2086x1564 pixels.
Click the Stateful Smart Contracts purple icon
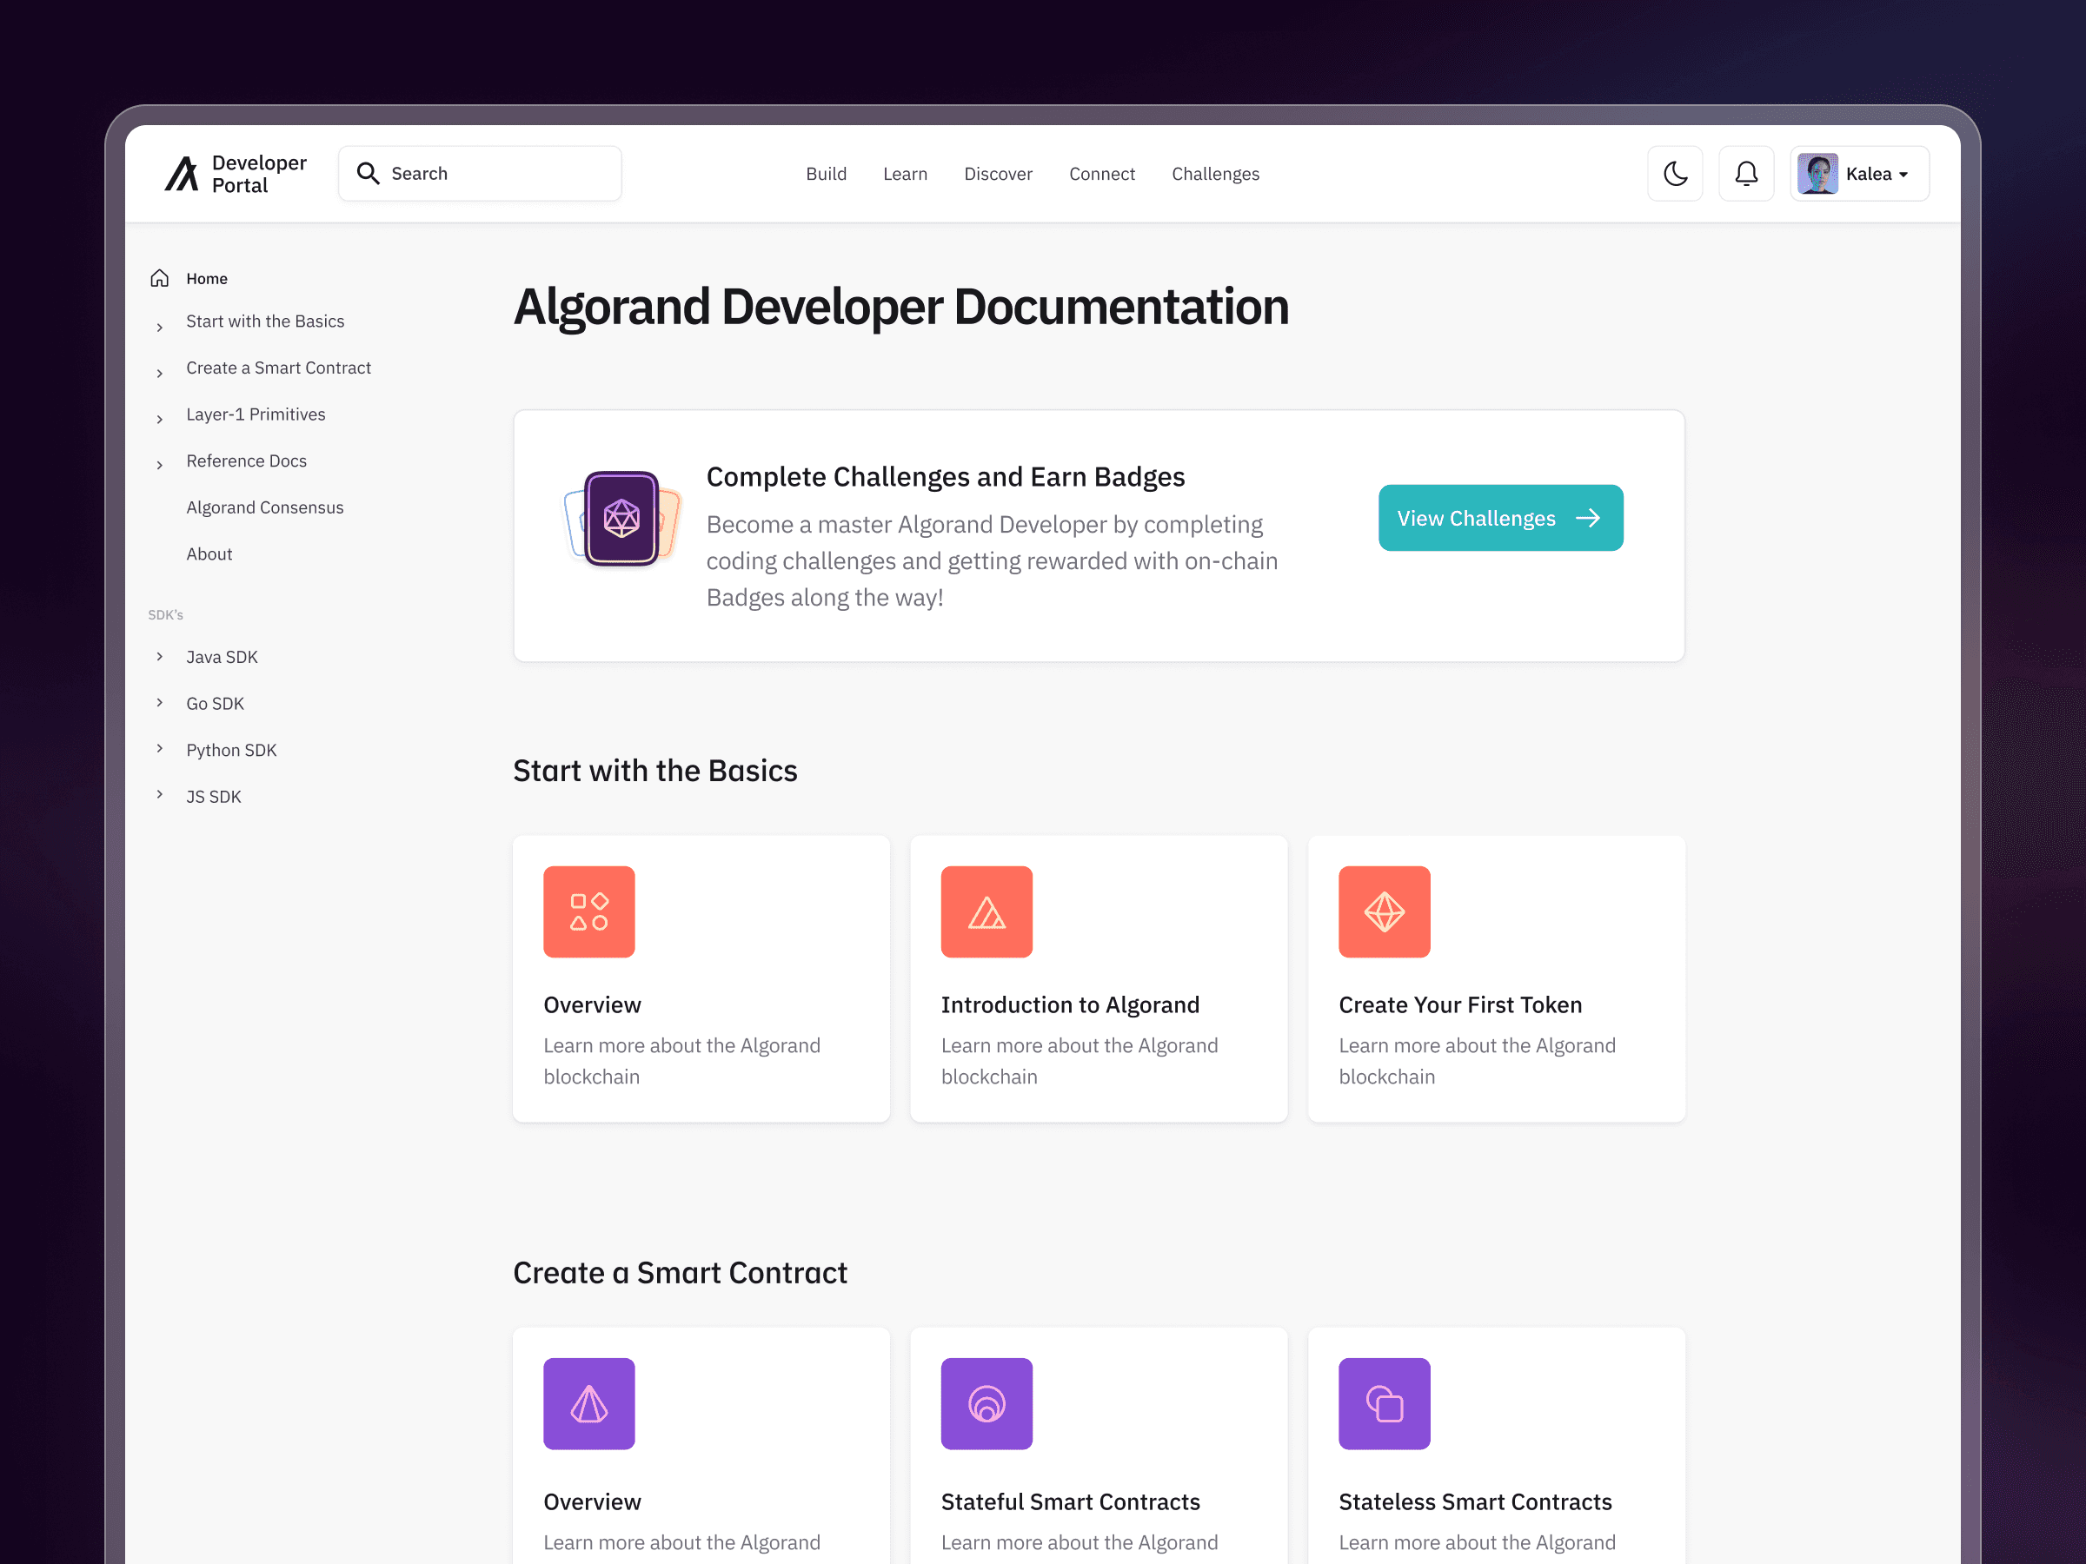click(987, 1402)
